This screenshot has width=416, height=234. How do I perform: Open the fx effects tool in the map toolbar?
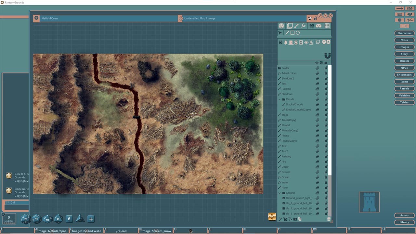click(x=303, y=25)
